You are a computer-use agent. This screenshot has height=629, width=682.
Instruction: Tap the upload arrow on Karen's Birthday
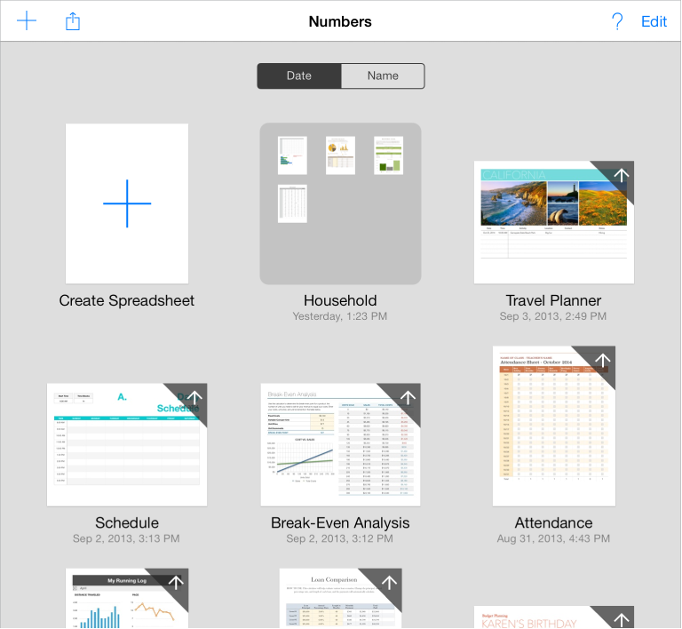(621, 620)
